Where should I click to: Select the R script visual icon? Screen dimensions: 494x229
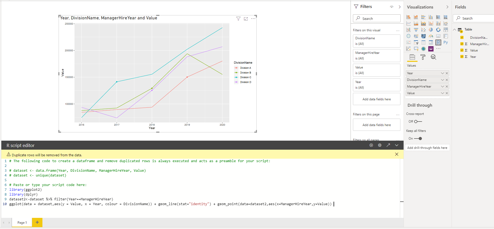click(438, 42)
